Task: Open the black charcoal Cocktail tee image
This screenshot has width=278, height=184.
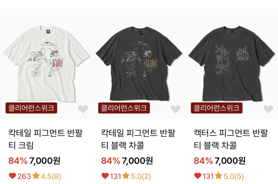Action: pyautogui.click(x=139, y=64)
